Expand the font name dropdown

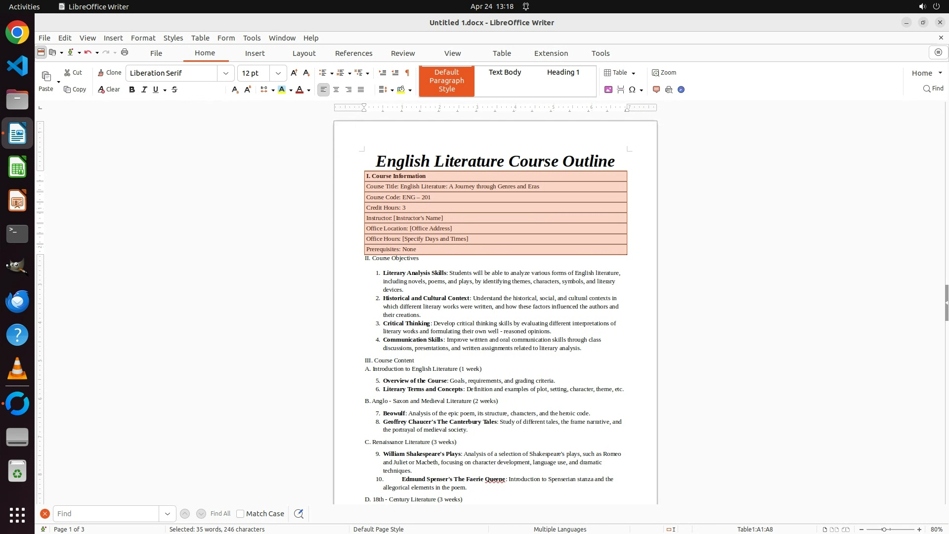226,73
